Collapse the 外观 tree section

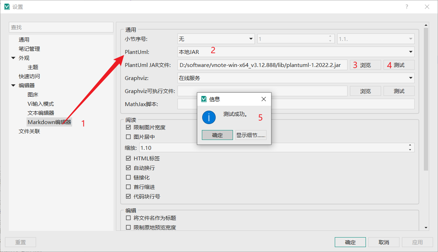pyautogui.click(x=13, y=58)
